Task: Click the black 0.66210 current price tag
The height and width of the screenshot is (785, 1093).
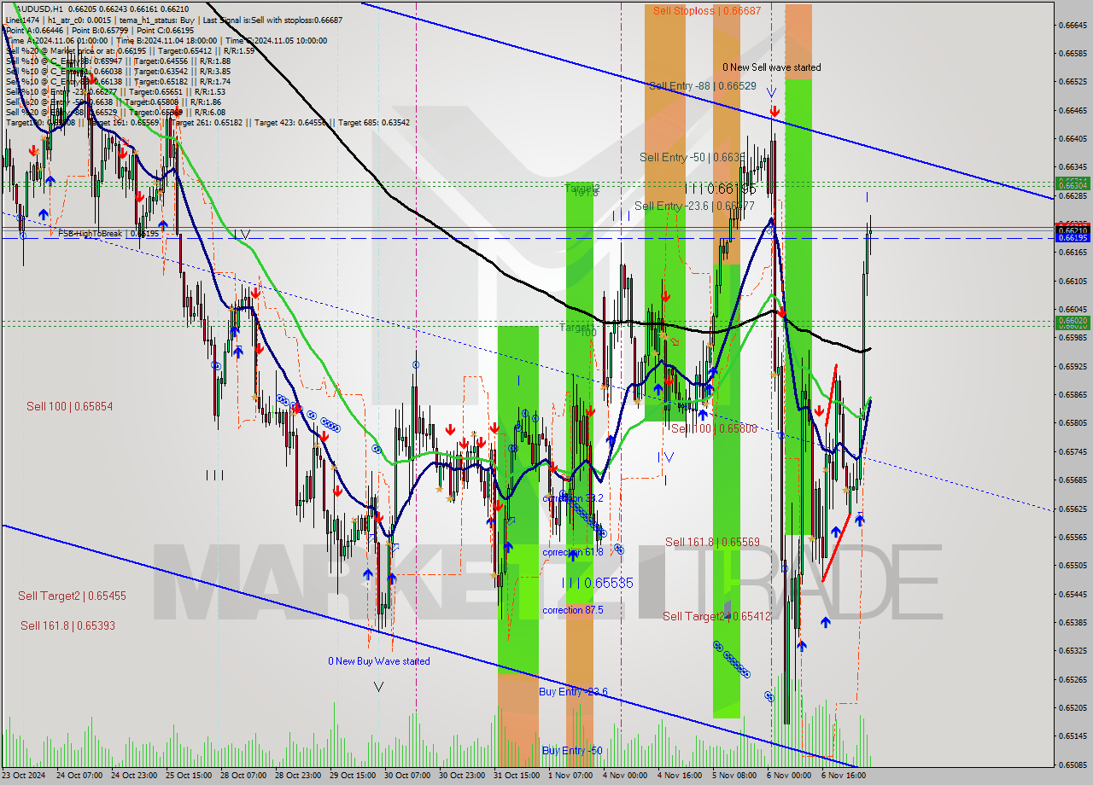Action: tap(1073, 230)
